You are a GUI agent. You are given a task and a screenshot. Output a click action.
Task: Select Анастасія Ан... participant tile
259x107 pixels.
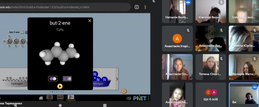[177, 95]
